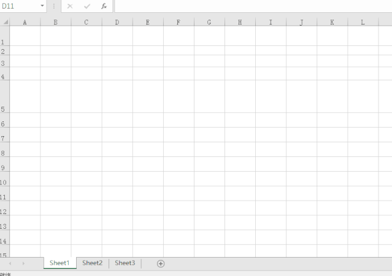Select cell H3
Screen dimensions: 392x276
(x=240, y=61)
